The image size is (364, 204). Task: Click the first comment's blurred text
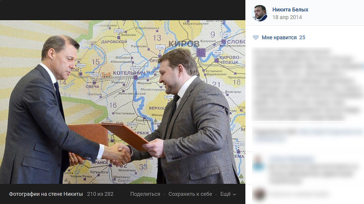313,173
